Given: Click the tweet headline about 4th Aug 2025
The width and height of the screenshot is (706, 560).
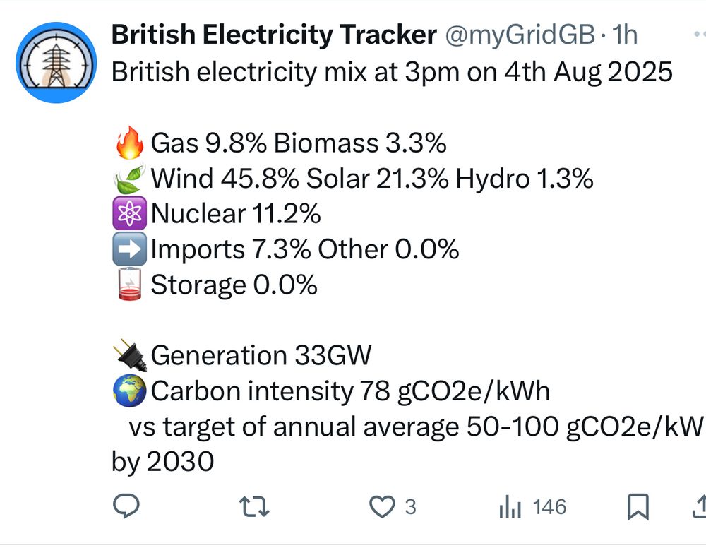Looking at the screenshot, I should click(392, 72).
